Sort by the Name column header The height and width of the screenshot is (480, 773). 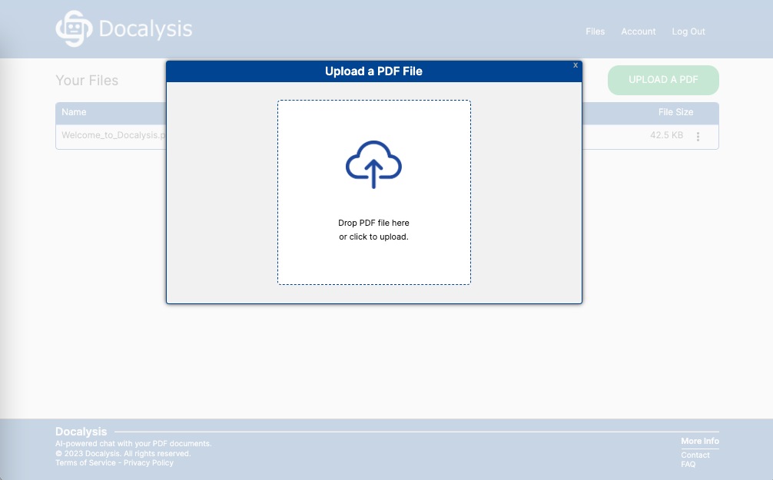click(74, 112)
